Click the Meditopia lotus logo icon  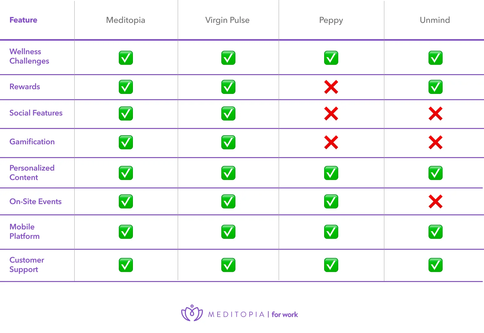pos(192,313)
